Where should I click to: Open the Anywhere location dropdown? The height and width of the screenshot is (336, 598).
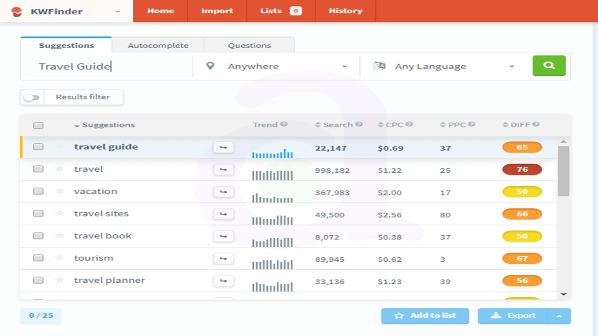277,66
